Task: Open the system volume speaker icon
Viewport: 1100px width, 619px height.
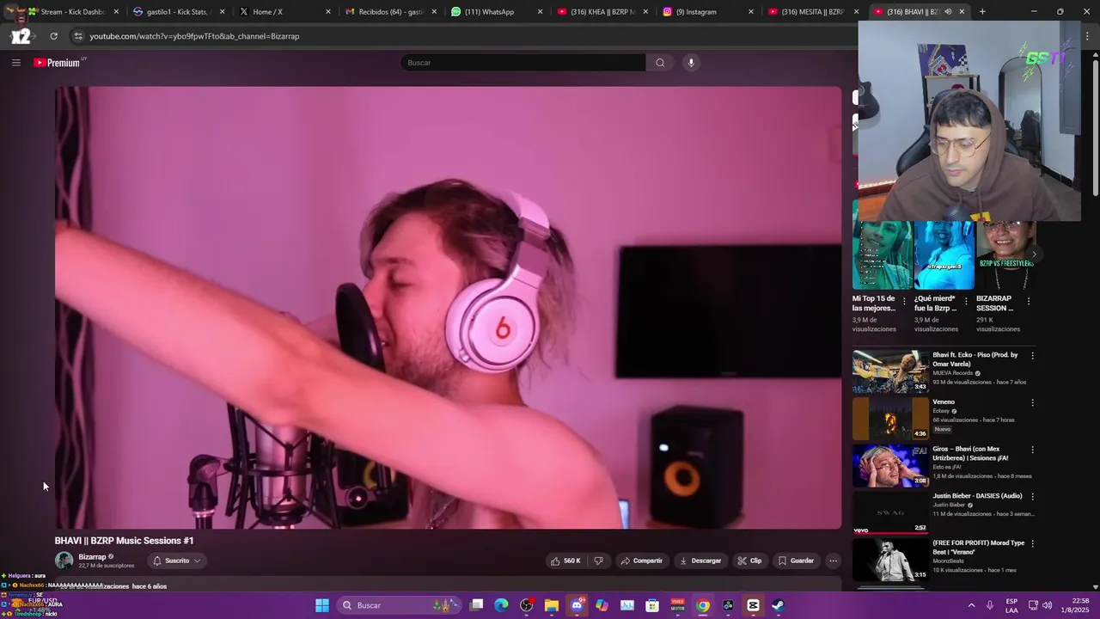Action: [1047, 605]
